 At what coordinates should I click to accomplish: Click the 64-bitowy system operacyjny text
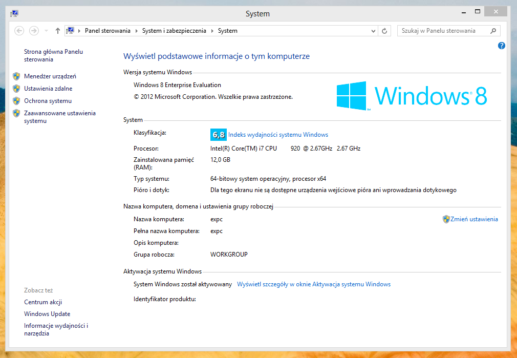(268, 179)
